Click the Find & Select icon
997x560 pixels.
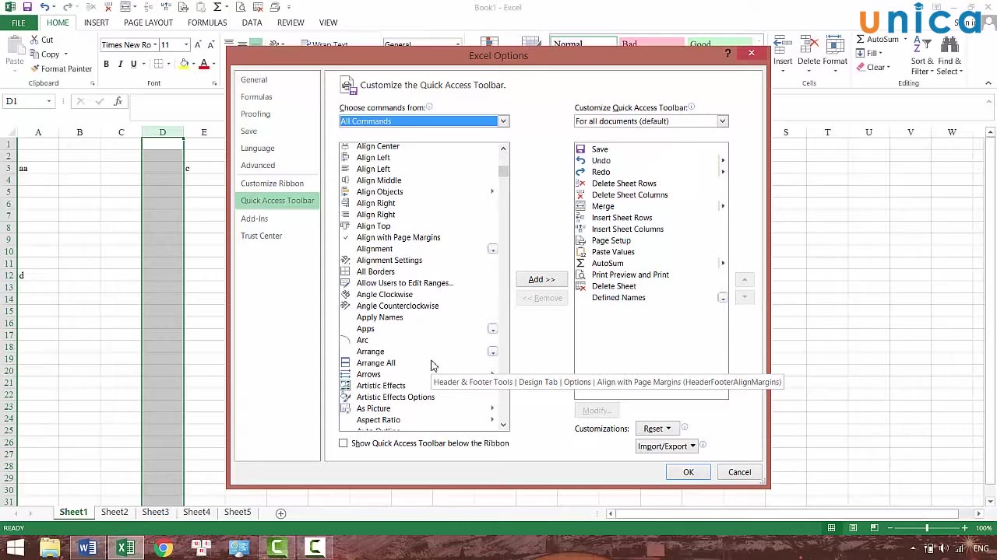click(949, 45)
